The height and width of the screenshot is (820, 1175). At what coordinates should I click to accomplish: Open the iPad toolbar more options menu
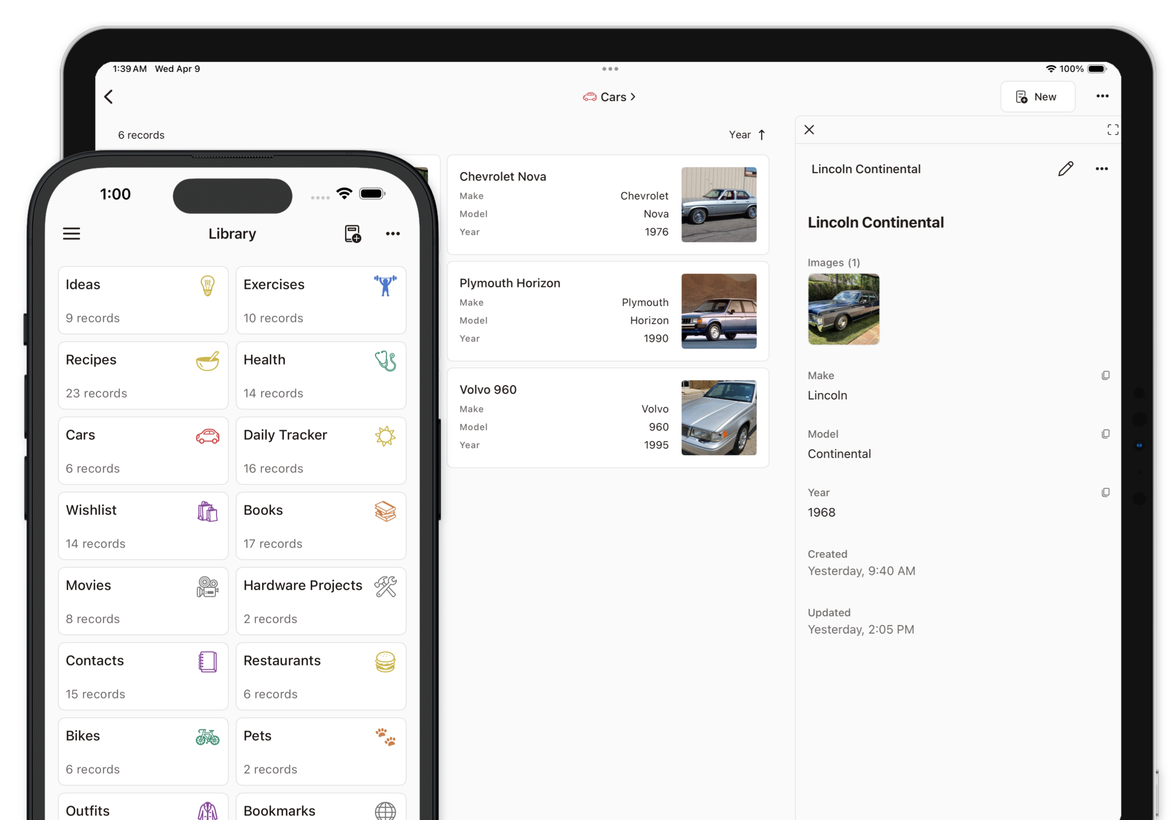pyautogui.click(x=1102, y=96)
